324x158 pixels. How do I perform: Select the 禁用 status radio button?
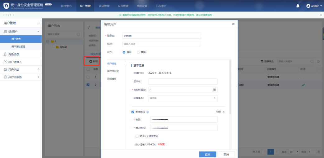coord(138,52)
